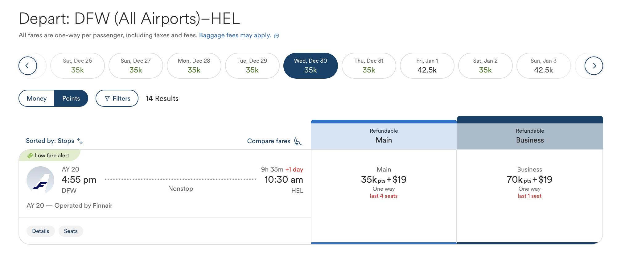The width and height of the screenshot is (629, 253).
Task: Open Seats view for flight AY 20
Action: click(71, 231)
